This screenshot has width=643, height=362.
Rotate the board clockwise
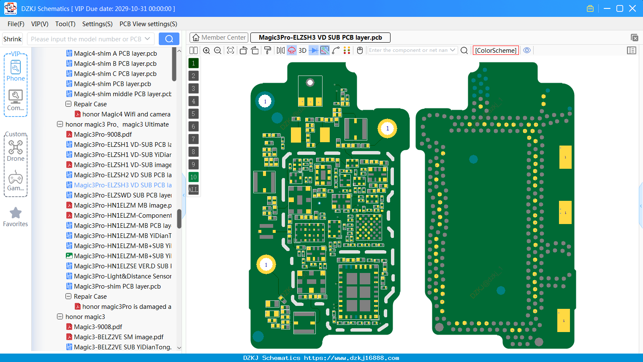[x=255, y=50]
